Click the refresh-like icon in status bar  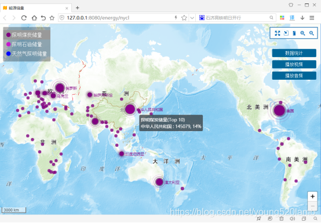[x=270, y=218]
